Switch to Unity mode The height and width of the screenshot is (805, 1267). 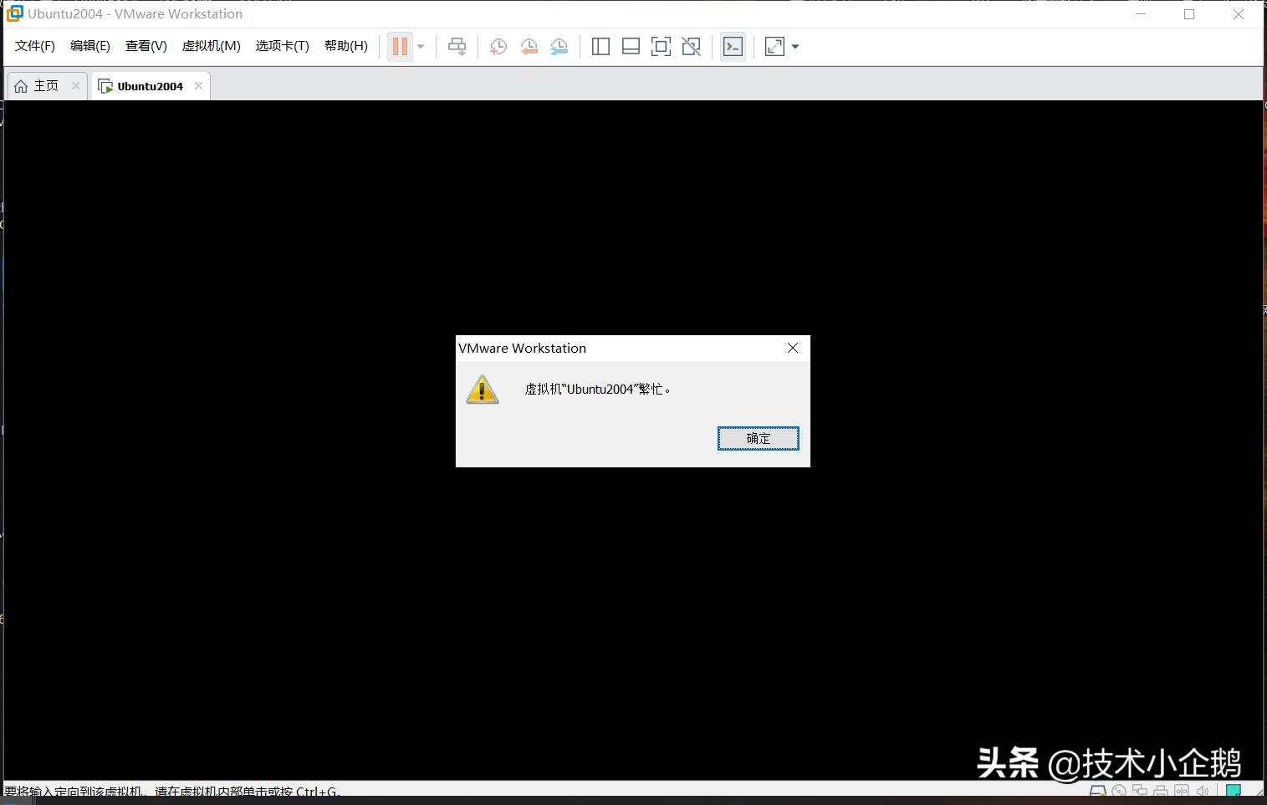(692, 47)
